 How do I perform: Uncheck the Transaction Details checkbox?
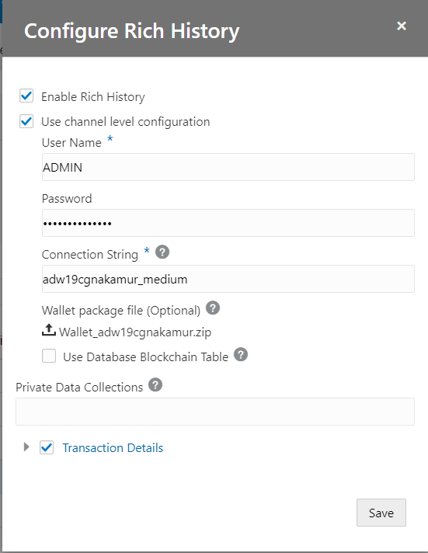(47, 447)
